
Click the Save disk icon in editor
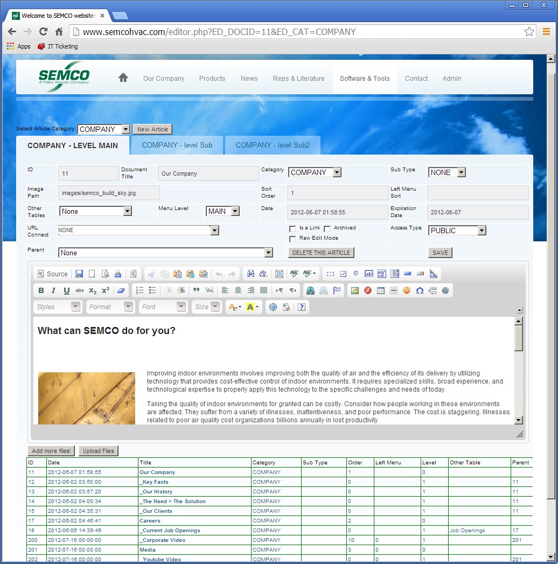(79, 274)
